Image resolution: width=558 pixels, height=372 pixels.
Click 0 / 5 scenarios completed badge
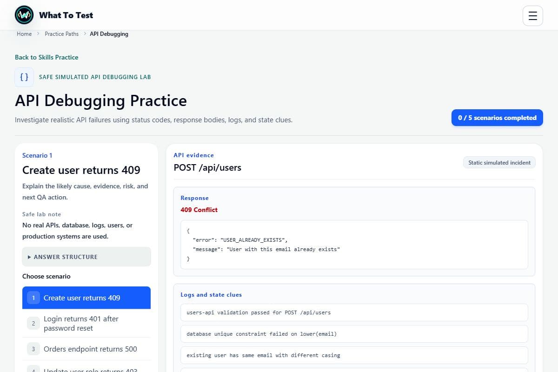(497, 118)
